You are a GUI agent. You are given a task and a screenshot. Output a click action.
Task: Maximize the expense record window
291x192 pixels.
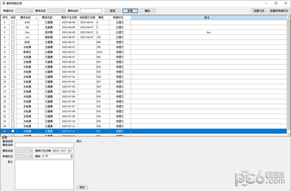pyautogui.click(x=276, y=3)
